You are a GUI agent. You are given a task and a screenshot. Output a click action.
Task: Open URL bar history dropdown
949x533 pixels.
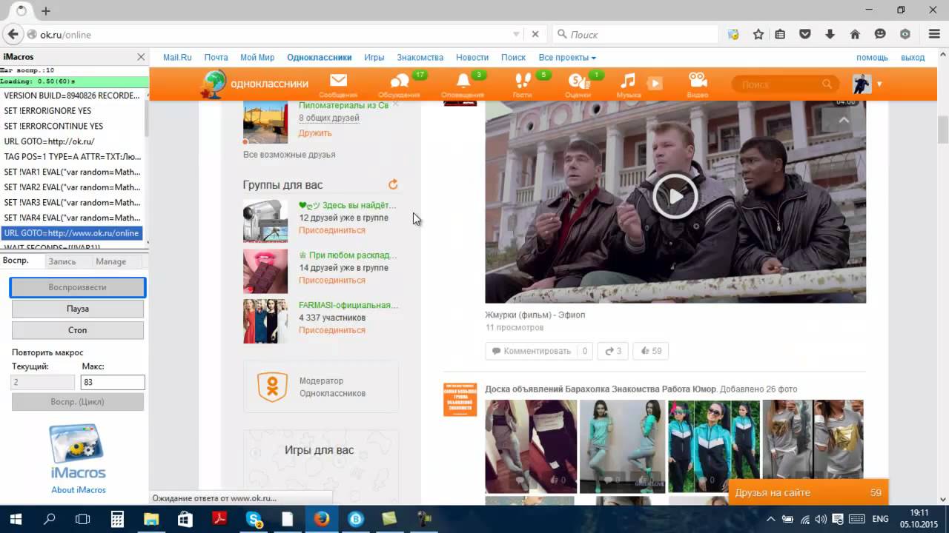[516, 34]
